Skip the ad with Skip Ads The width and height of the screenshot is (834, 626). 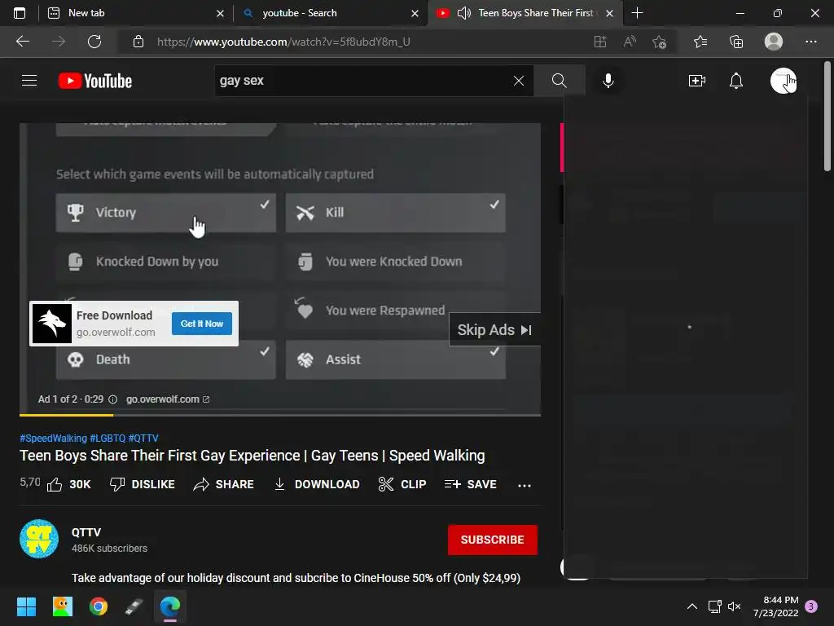pos(494,329)
